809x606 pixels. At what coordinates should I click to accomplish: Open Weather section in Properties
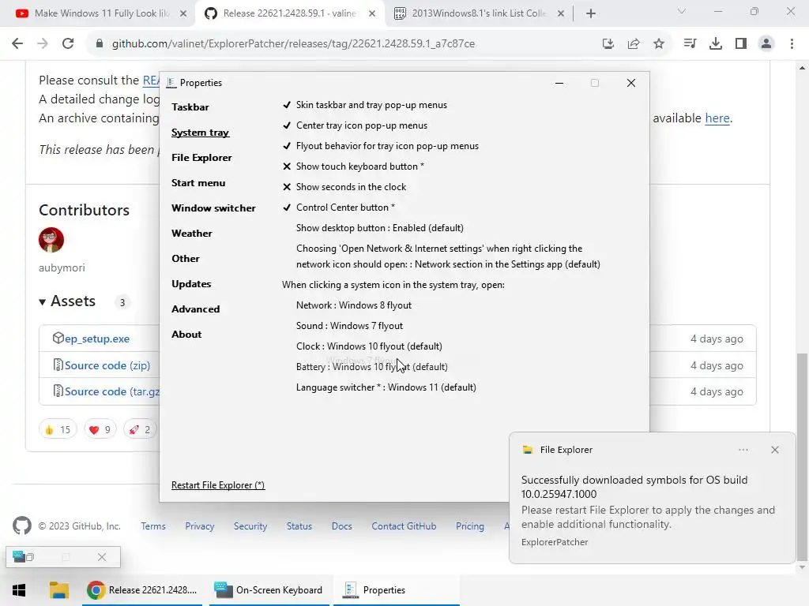pyautogui.click(x=192, y=234)
